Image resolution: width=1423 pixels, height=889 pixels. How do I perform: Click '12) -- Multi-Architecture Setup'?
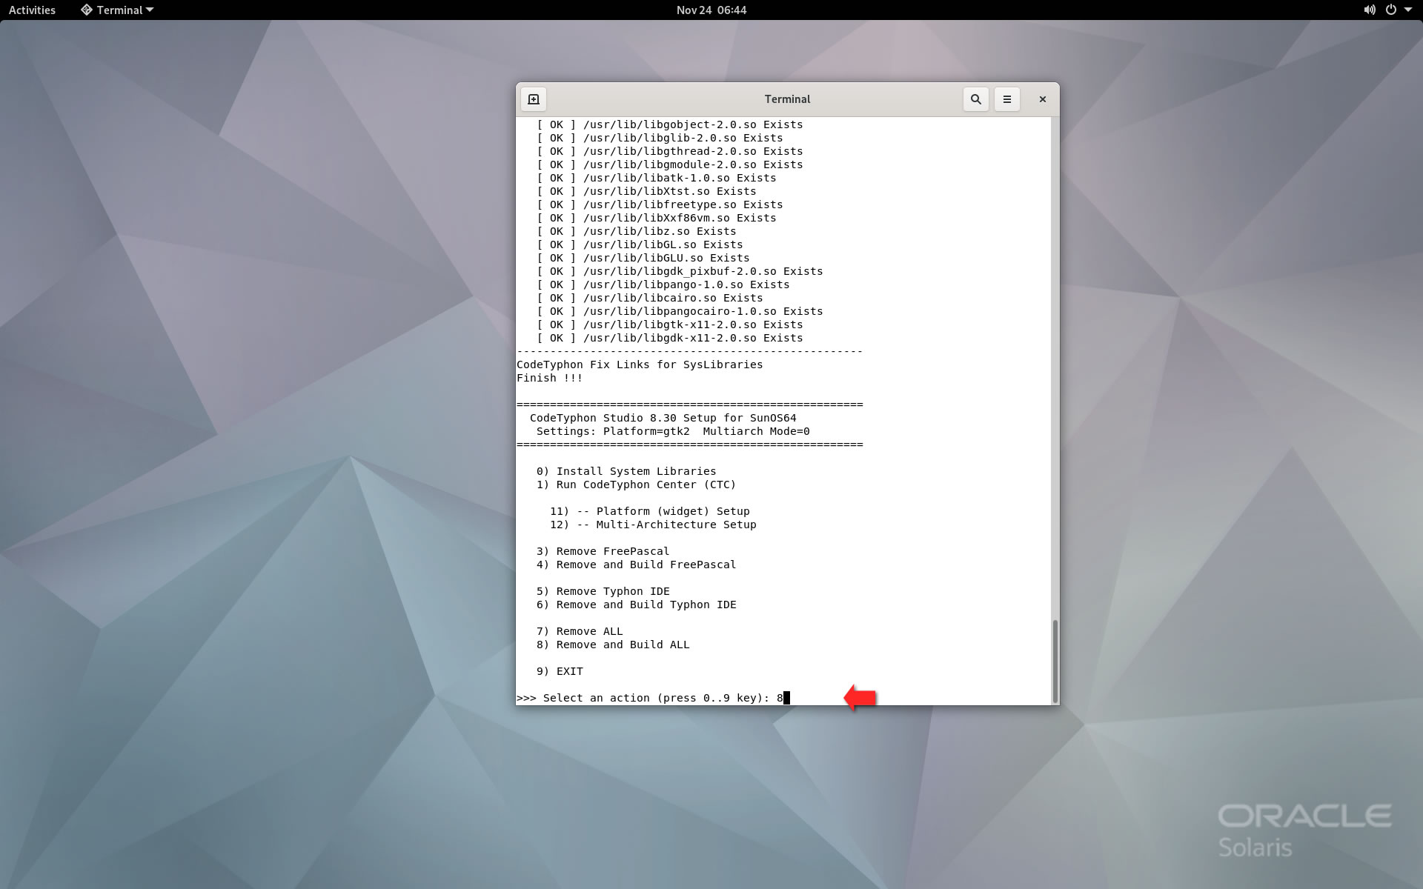pos(653,525)
